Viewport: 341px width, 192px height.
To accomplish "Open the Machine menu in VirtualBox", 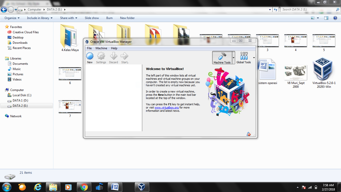I will coord(101,48).
